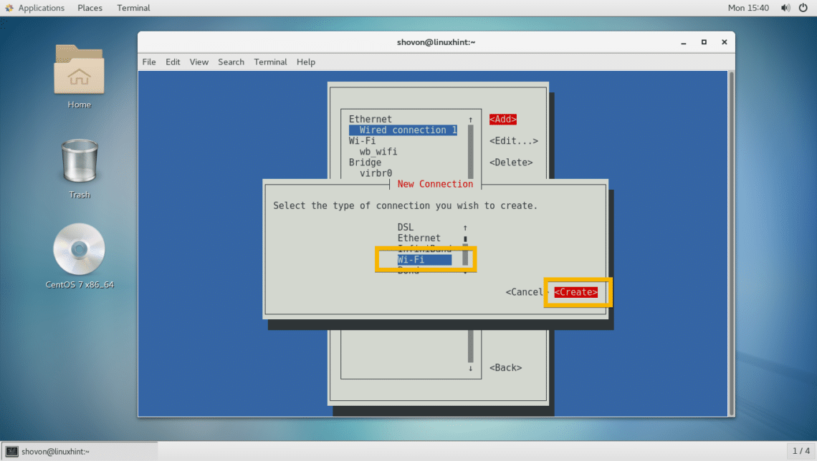Open the Help menu in terminal
Image resolution: width=817 pixels, height=461 pixels.
point(306,62)
